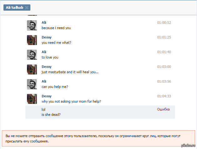Viewport: 197px width, 149px height.
Task: Click the 01:03:56 timestamp
Action: tap(164, 81)
